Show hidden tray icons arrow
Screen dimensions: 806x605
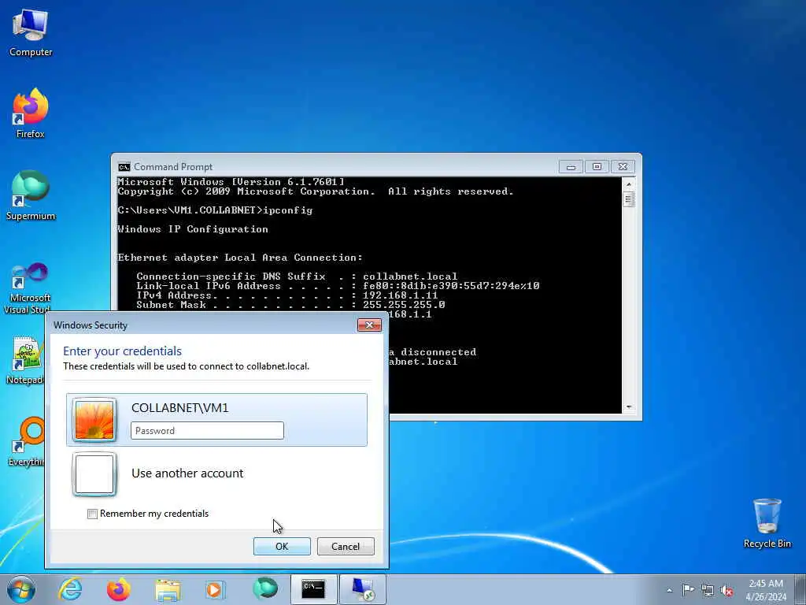(x=669, y=590)
